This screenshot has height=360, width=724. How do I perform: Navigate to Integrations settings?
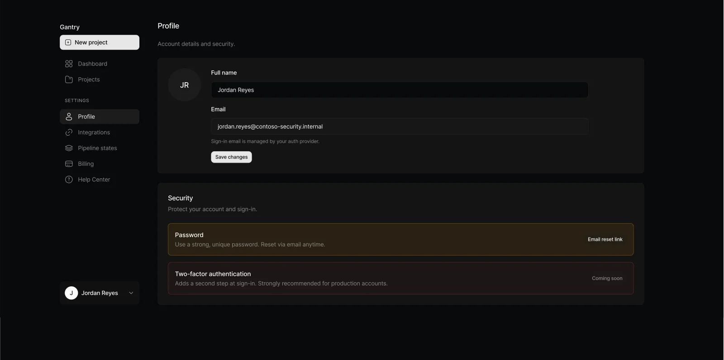tap(94, 132)
